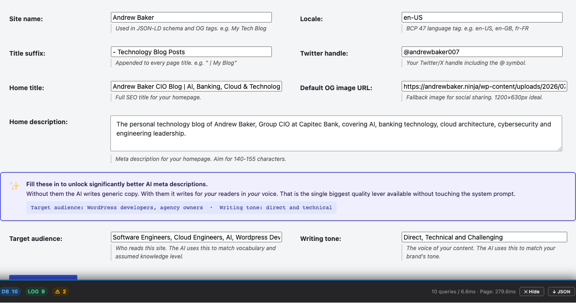Click the Site name input field

point(191,17)
